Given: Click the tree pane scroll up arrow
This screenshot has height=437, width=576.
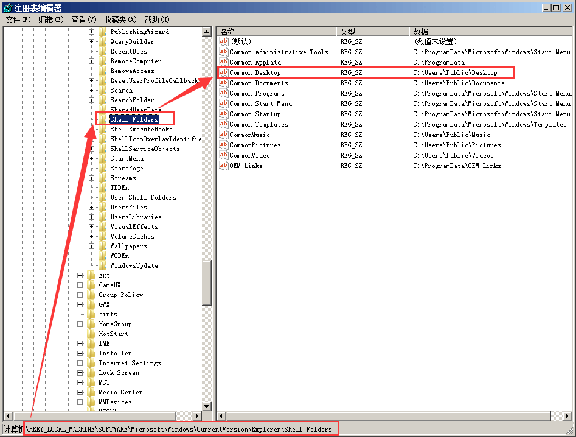Looking at the screenshot, I should pyautogui.click(x=207, y=32).
